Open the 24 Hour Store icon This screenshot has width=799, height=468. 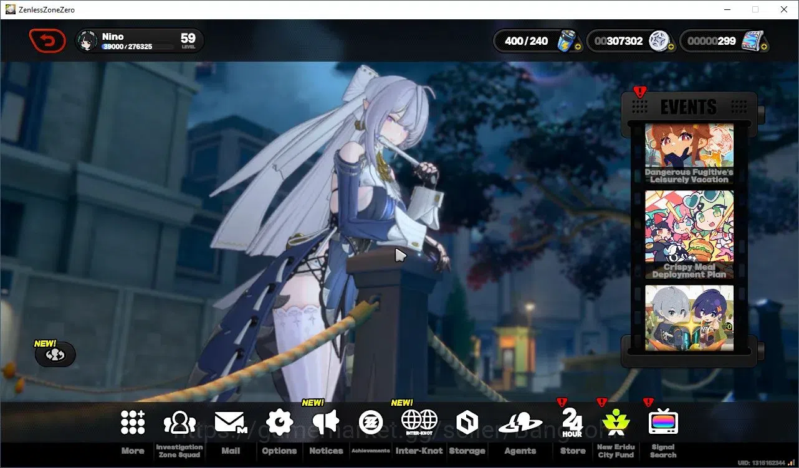pos(572,423)
